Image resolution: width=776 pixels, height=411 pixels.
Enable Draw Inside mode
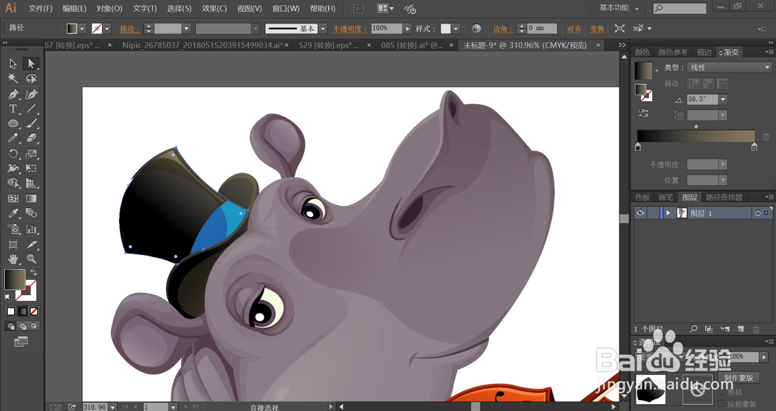tap(34, 326)
